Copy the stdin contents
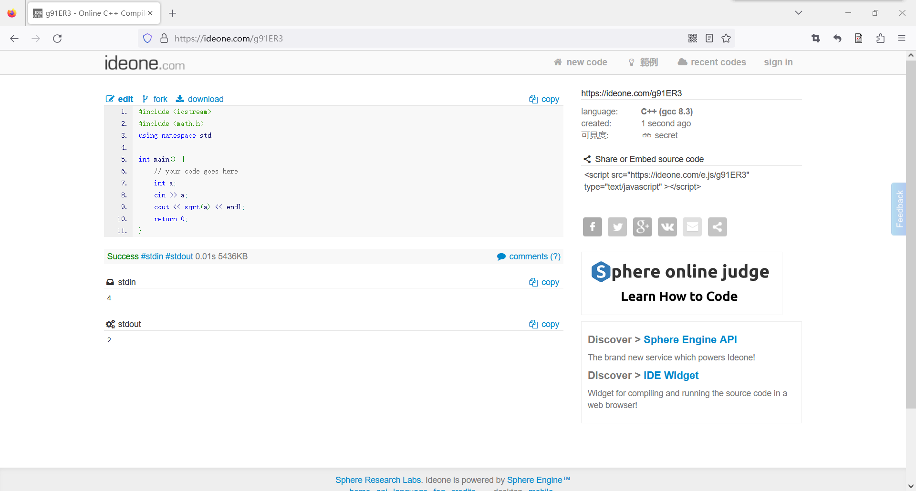 [544, 282]
